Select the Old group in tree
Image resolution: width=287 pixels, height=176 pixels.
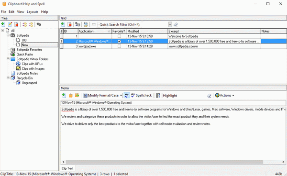click(x=24, y=40)
